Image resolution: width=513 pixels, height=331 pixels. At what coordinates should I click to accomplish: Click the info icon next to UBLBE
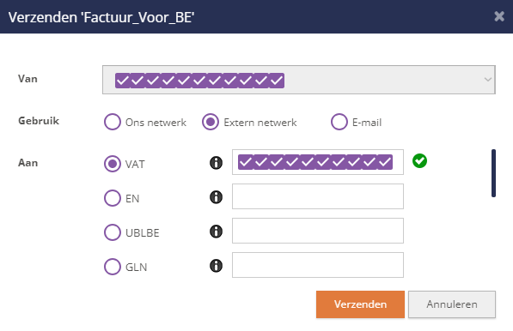click(x=216, y=232)
